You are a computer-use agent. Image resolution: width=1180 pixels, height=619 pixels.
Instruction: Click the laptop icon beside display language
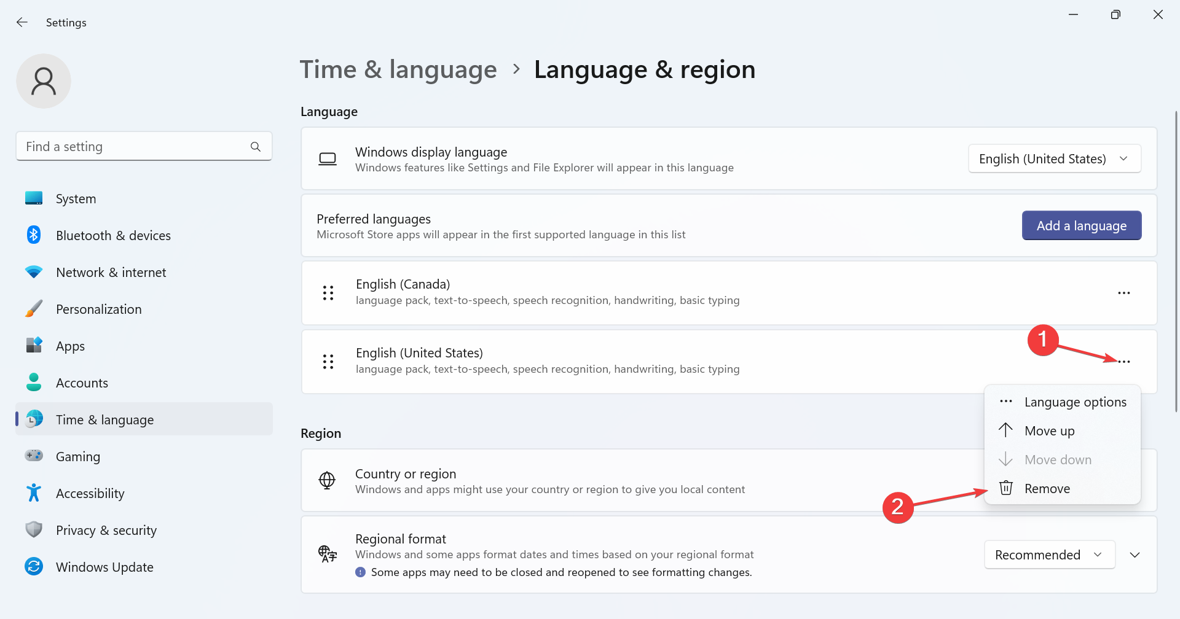pyautogui.click(x=328, y=159)
